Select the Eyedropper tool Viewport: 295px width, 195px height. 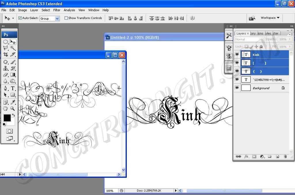[x=13, y=102]
